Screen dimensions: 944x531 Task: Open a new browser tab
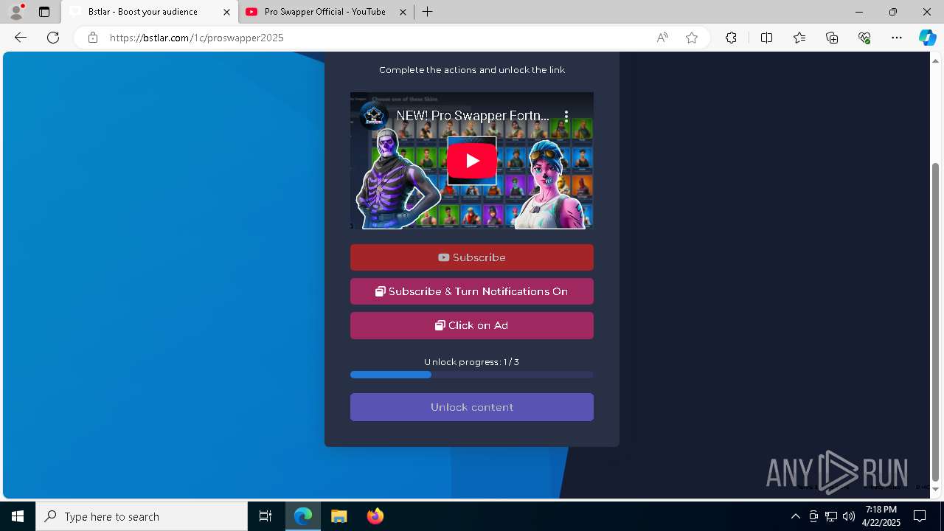pyautogui.click(x=427, y=12)
